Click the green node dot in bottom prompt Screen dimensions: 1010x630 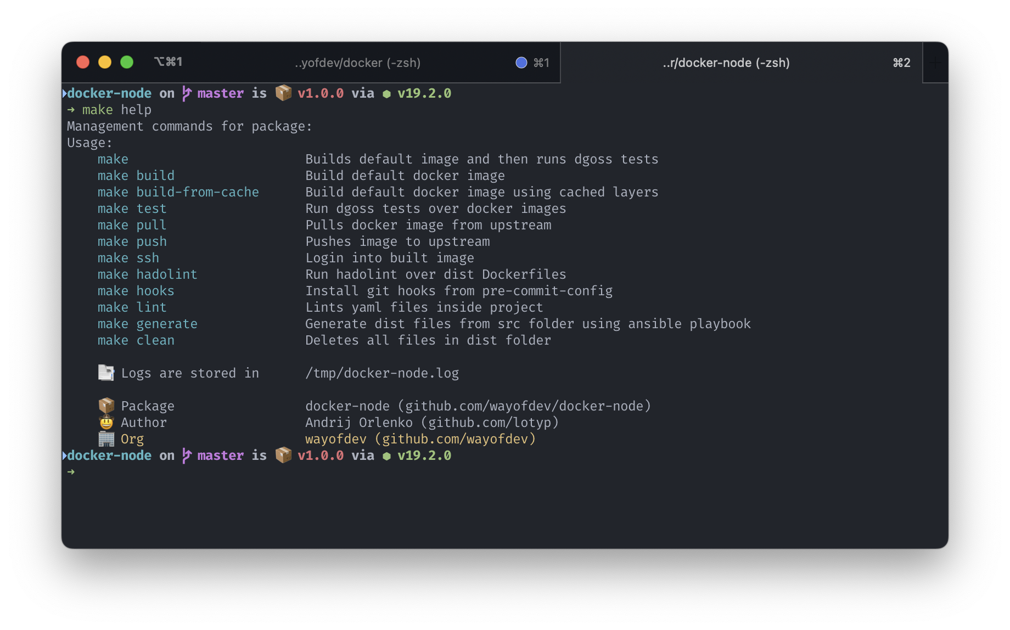pos(386,456)
